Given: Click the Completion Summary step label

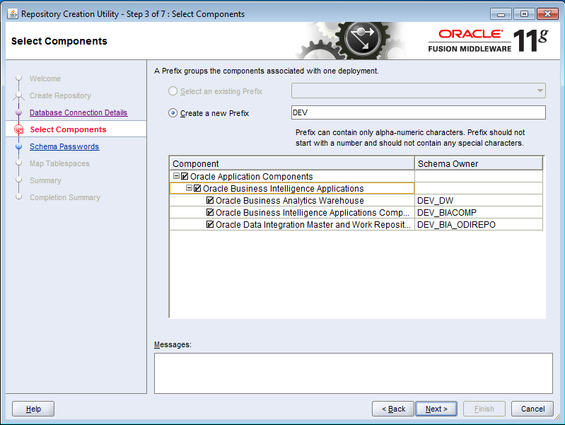Looking at the screenshot, I should (65, 197).
